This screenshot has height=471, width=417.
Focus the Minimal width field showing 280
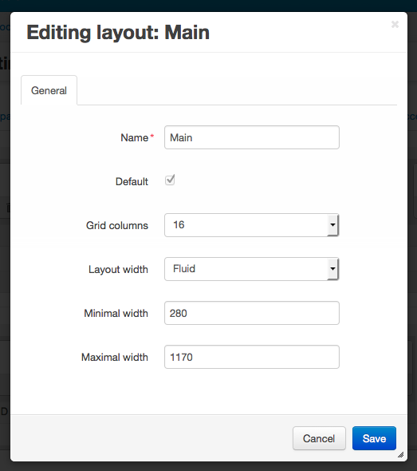click(252, 313)
